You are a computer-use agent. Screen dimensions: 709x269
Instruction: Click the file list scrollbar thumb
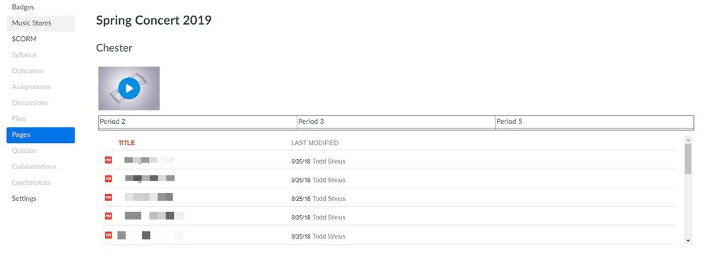point(688,159)
